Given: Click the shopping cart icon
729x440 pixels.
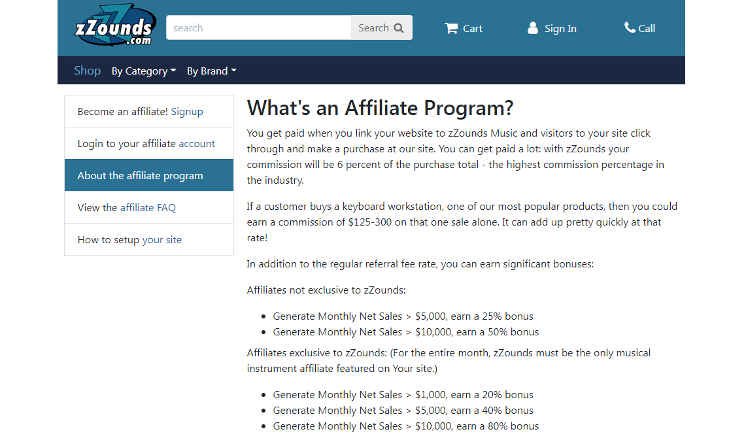Looking at the screenshot, I should click(451, 28).
